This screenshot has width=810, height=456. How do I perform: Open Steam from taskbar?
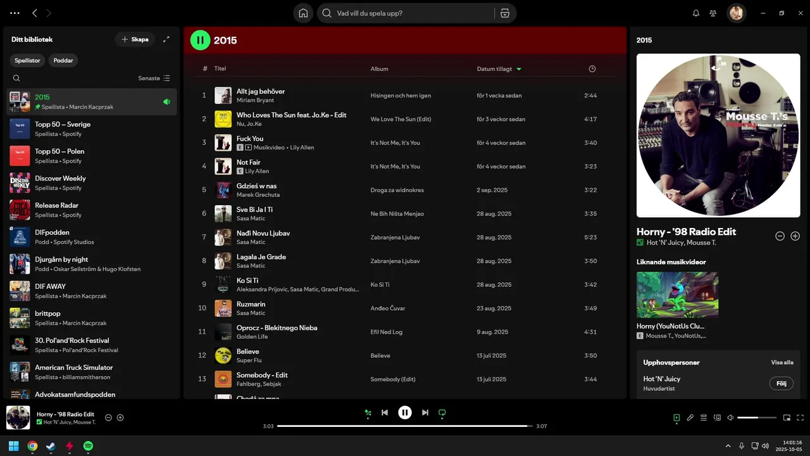51,446
